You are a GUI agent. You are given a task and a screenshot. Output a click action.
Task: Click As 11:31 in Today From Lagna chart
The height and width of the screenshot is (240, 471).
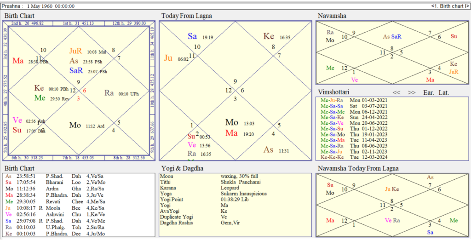click(276, 150)
